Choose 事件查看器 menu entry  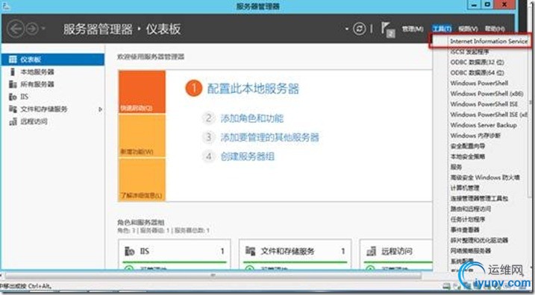click(465, 230)
